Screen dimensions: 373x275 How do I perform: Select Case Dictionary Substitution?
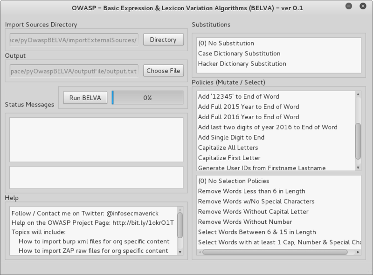[239, 54]
